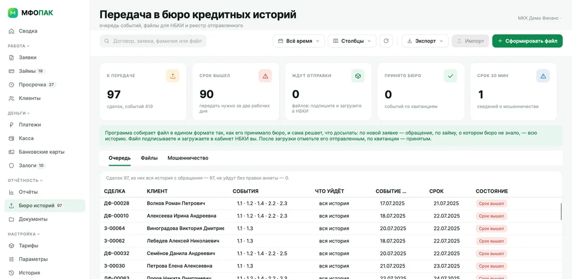572x279 pixels.
Task: Click the Бюро историй upload icon
Action: point(11,206)
